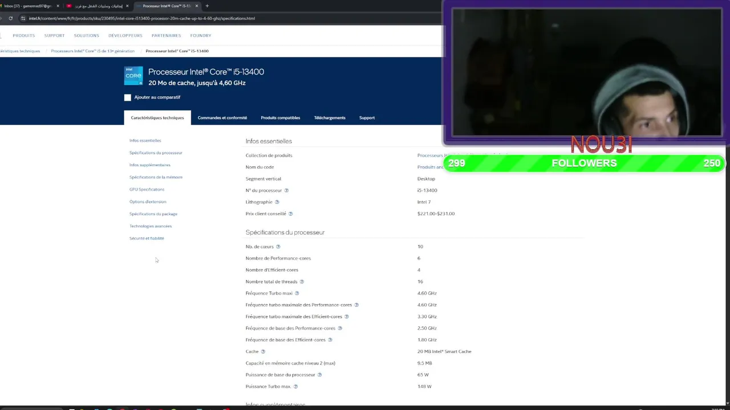Show help for Nombre total de threads

point(302,281)
